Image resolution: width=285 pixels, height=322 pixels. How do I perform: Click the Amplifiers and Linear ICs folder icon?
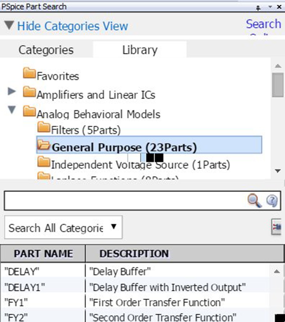pos(29,92)
